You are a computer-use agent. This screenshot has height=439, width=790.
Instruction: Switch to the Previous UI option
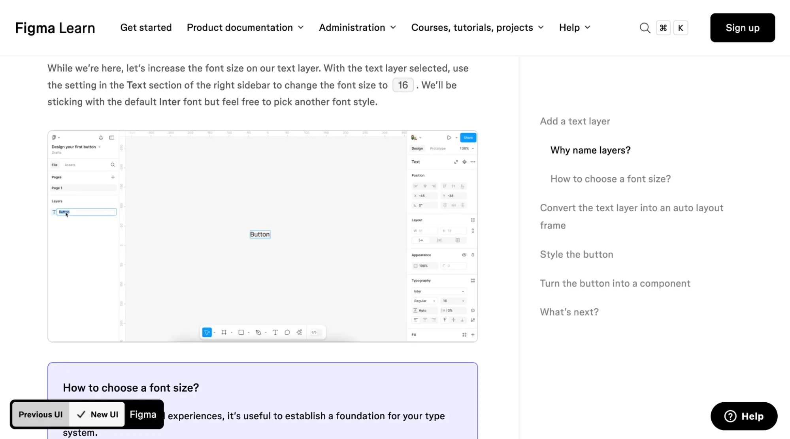pyautogui.click(x=41, y=415)
